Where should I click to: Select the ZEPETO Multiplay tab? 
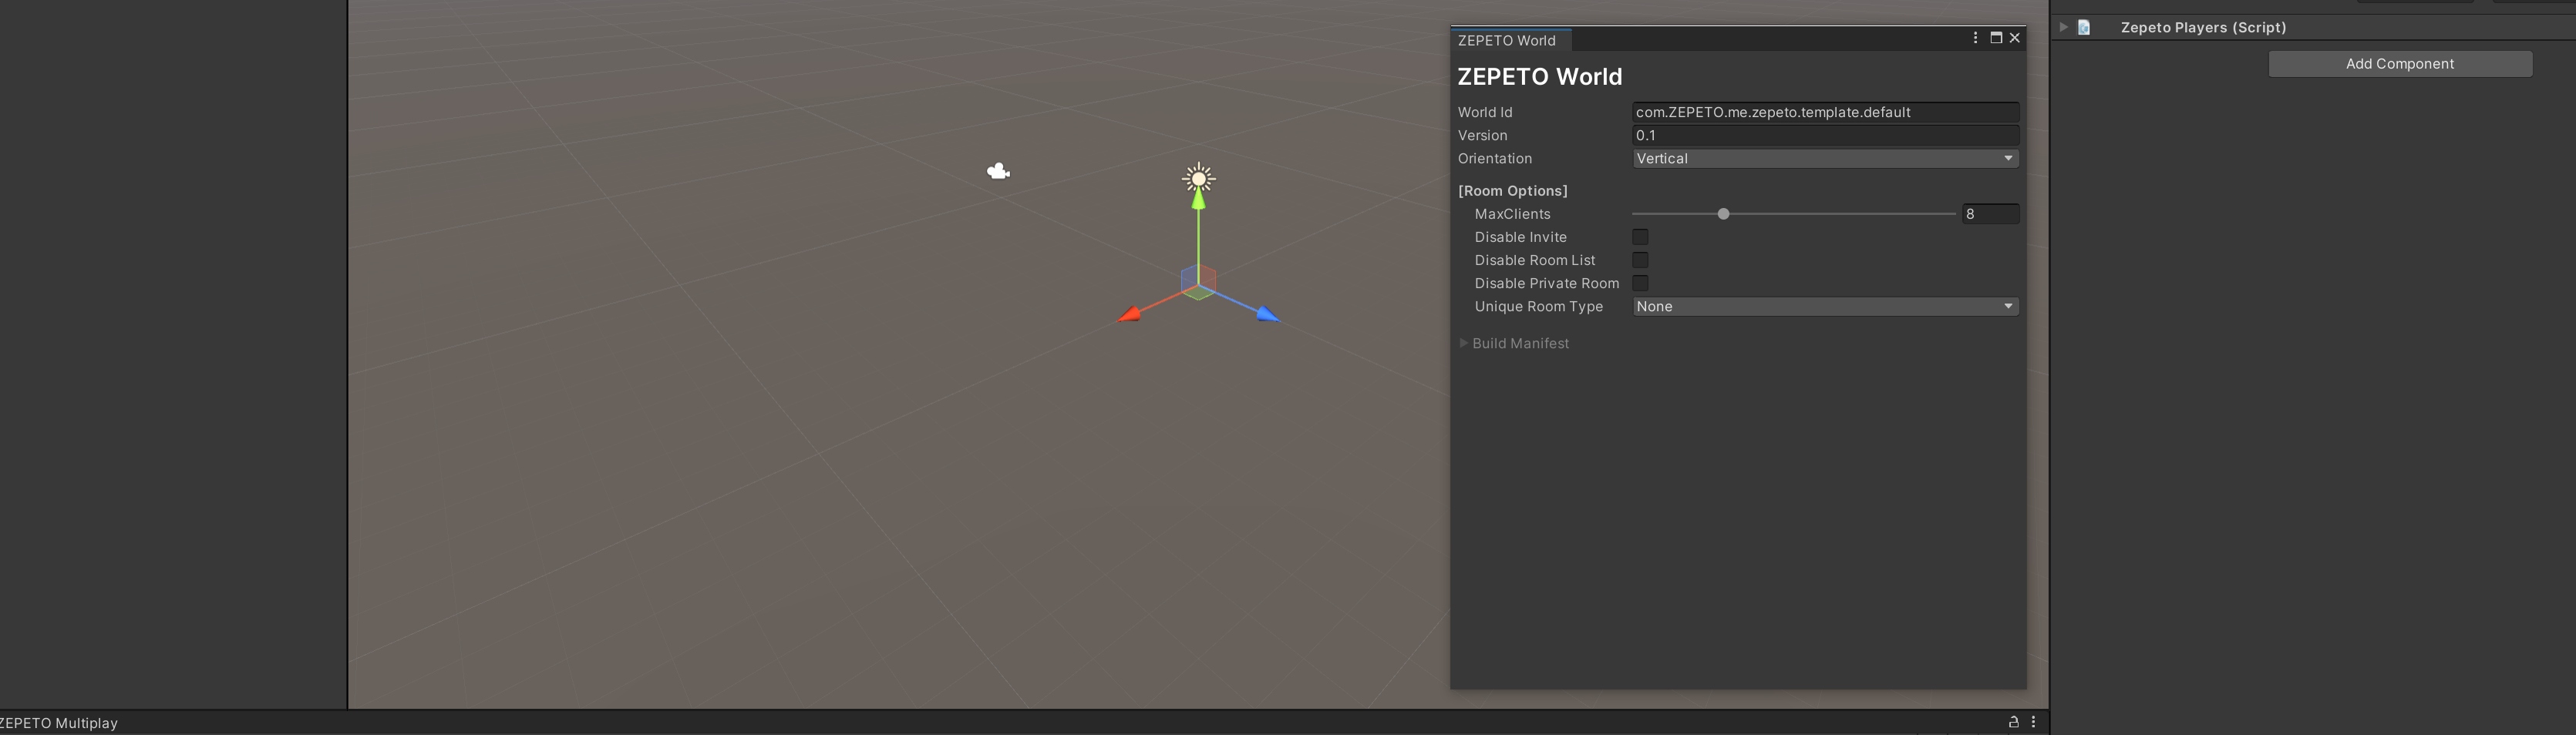tap(58, 723)
